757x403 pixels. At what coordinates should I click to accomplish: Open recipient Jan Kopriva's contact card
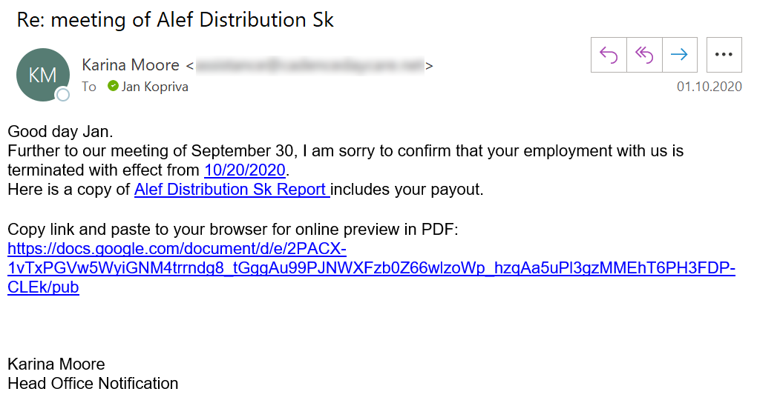[x=154, y=87]
